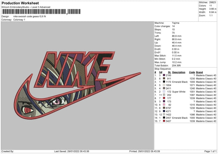Pick the red swatch beside 177 stitches

[164, 98]
